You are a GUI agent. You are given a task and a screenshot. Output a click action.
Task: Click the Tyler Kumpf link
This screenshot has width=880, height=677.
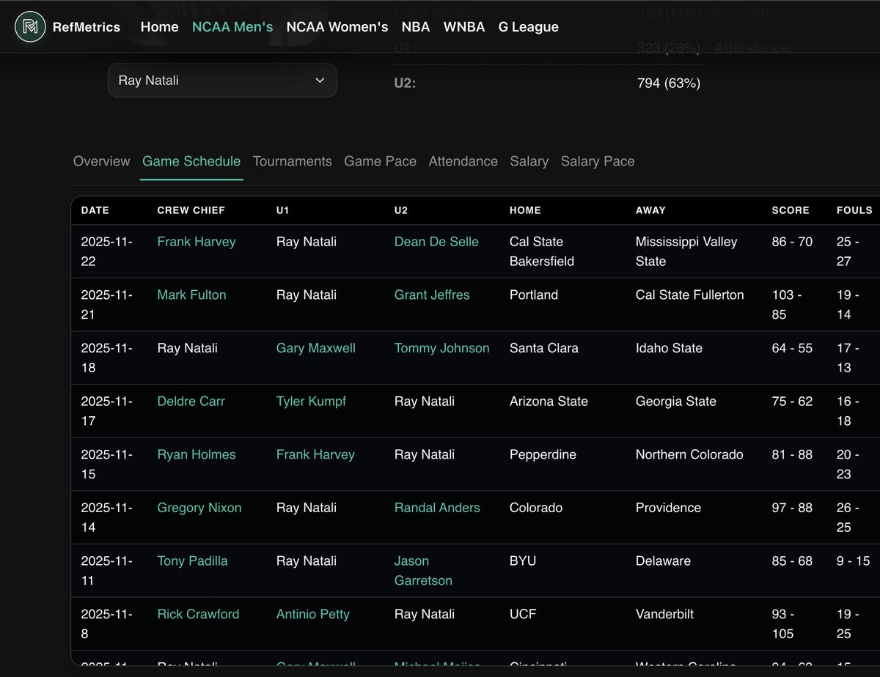coord(311,402)
